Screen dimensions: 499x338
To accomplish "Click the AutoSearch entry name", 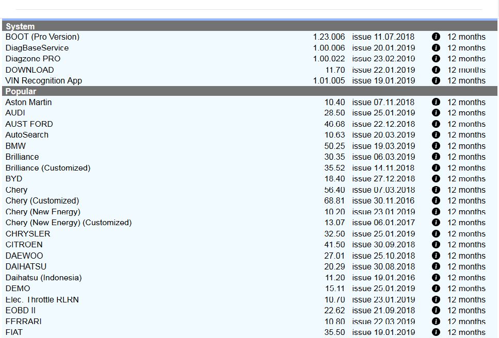I will tap(27, 134).
